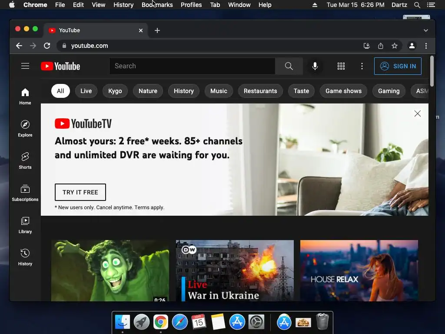Viewport: 445px width, 334px height.
Task: Open the YouTube apps grid
Action: (341, 66)
